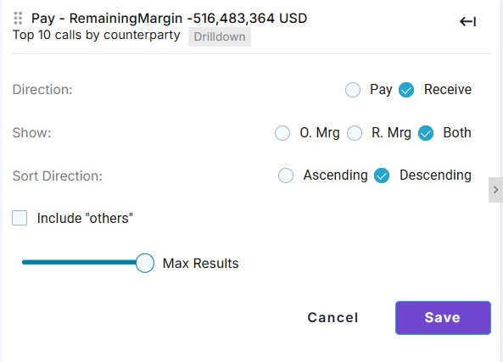Click the Max Results label

[x=201, y=264]
